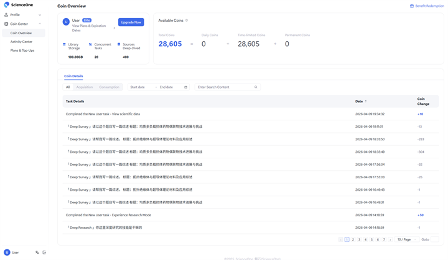This screenshot has width=448, height=260.
Task: Open the 10 / Page size dropdown
Action: pyautogui.click(x=406, y=239)
